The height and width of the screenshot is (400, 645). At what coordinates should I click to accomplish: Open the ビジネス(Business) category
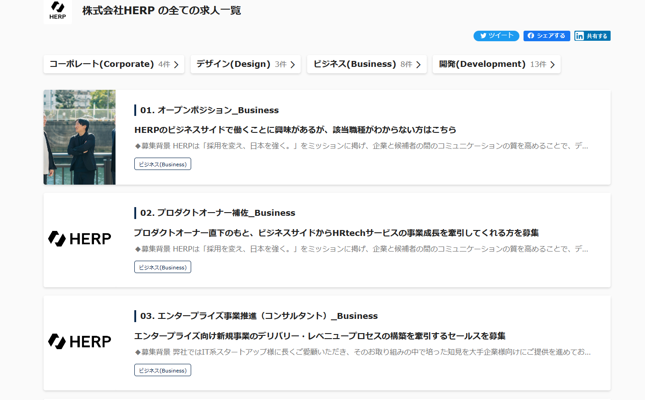pyautogui.click(x=367, y=64)
